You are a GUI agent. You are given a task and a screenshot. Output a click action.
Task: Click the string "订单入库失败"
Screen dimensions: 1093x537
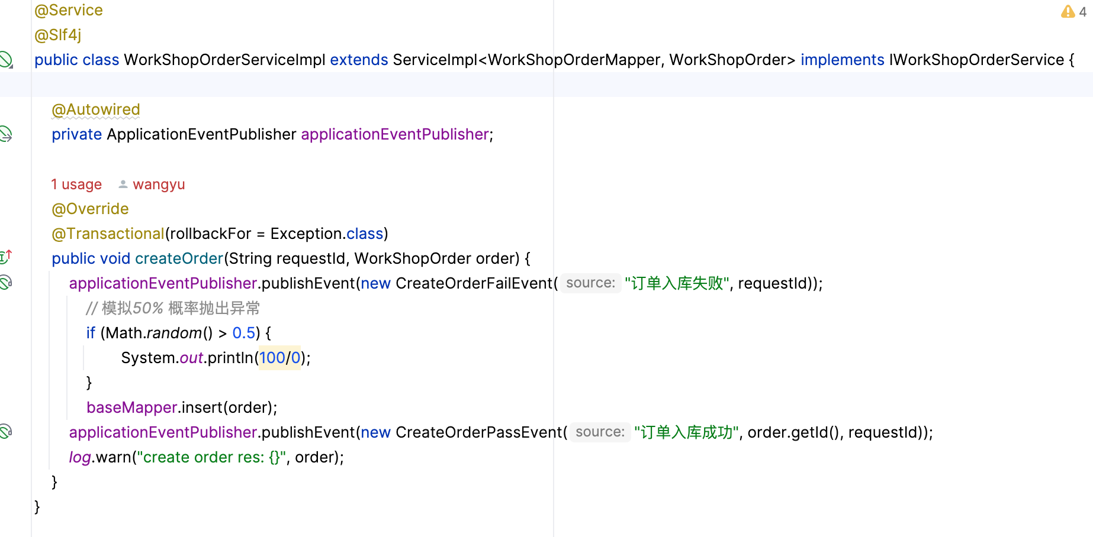pos(677,283)
